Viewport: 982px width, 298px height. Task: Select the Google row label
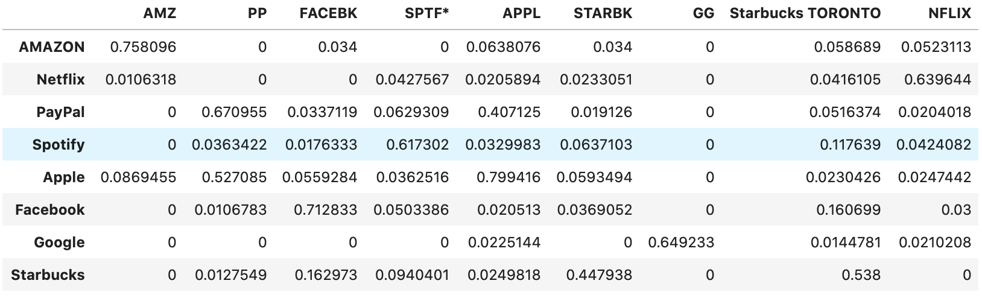click(59, 243)
